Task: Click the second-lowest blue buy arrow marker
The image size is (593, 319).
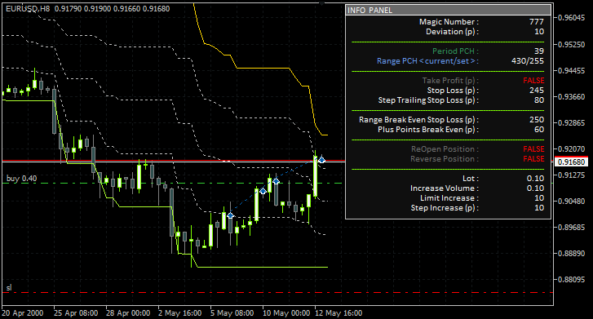Action: [x=263, y=191]
